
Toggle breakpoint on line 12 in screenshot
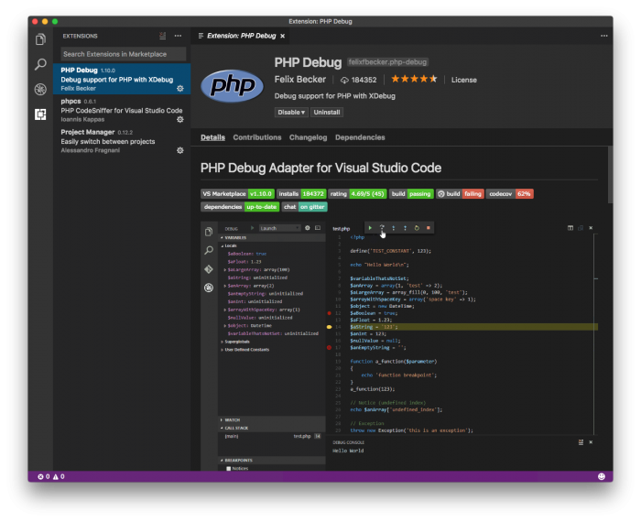[x=329, y=313]
